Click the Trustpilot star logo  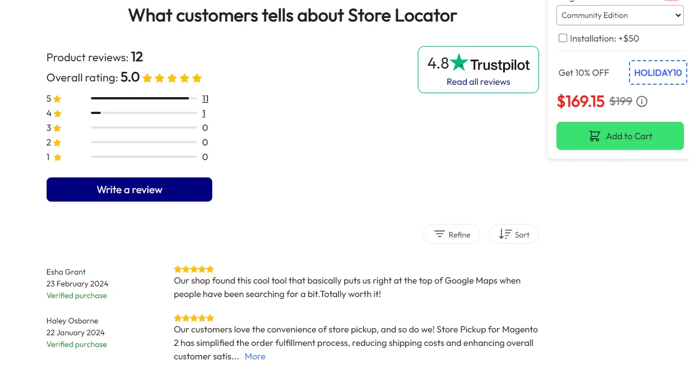pos(458,63)
